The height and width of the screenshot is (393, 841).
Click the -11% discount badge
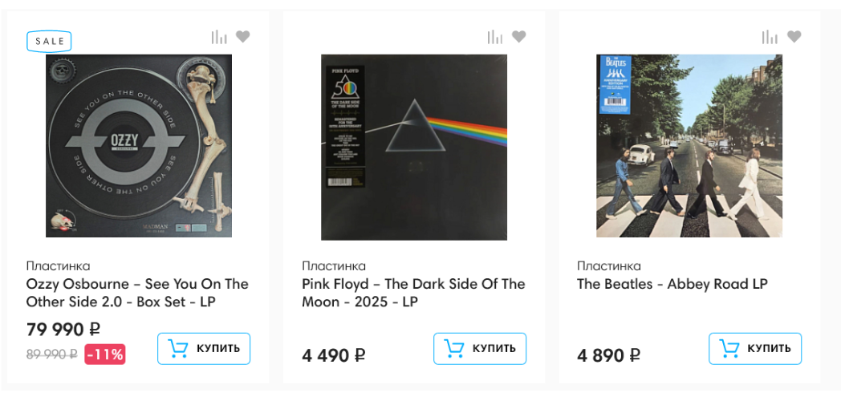[x=105, y=354]
